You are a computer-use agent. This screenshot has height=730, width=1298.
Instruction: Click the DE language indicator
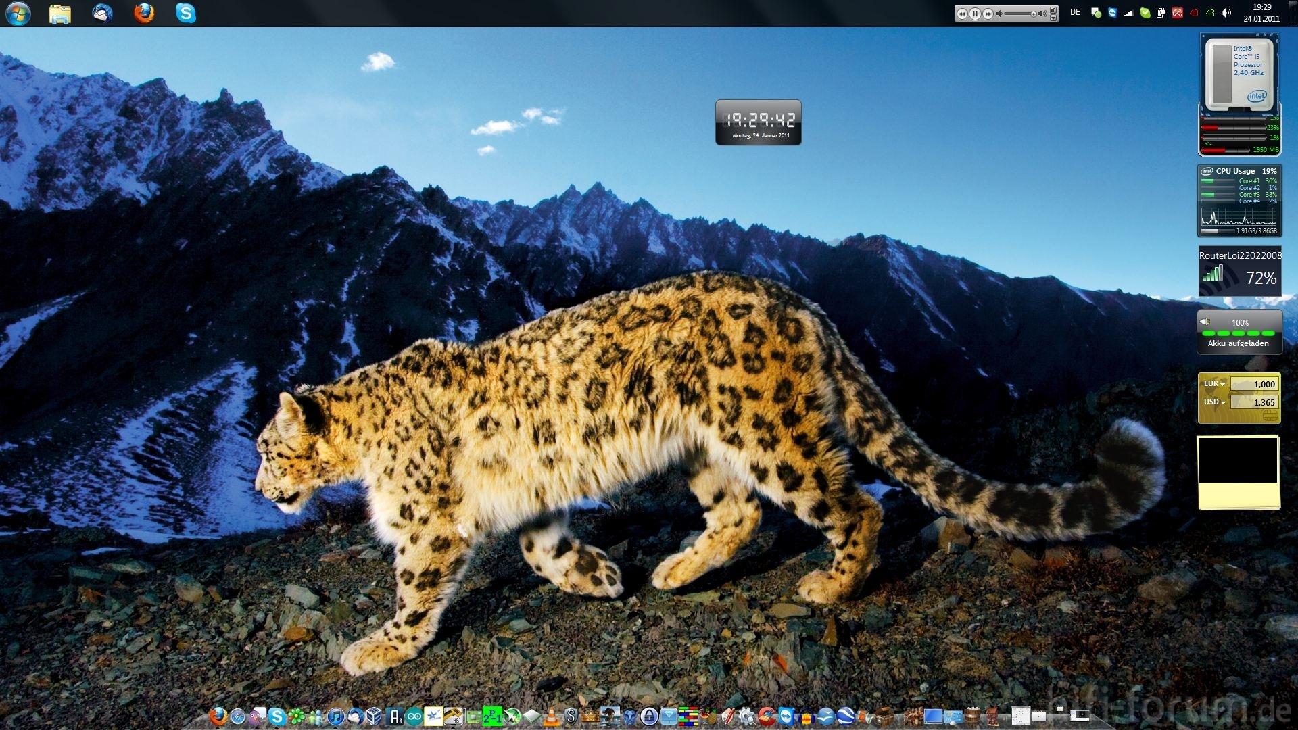coord(1075,13)
